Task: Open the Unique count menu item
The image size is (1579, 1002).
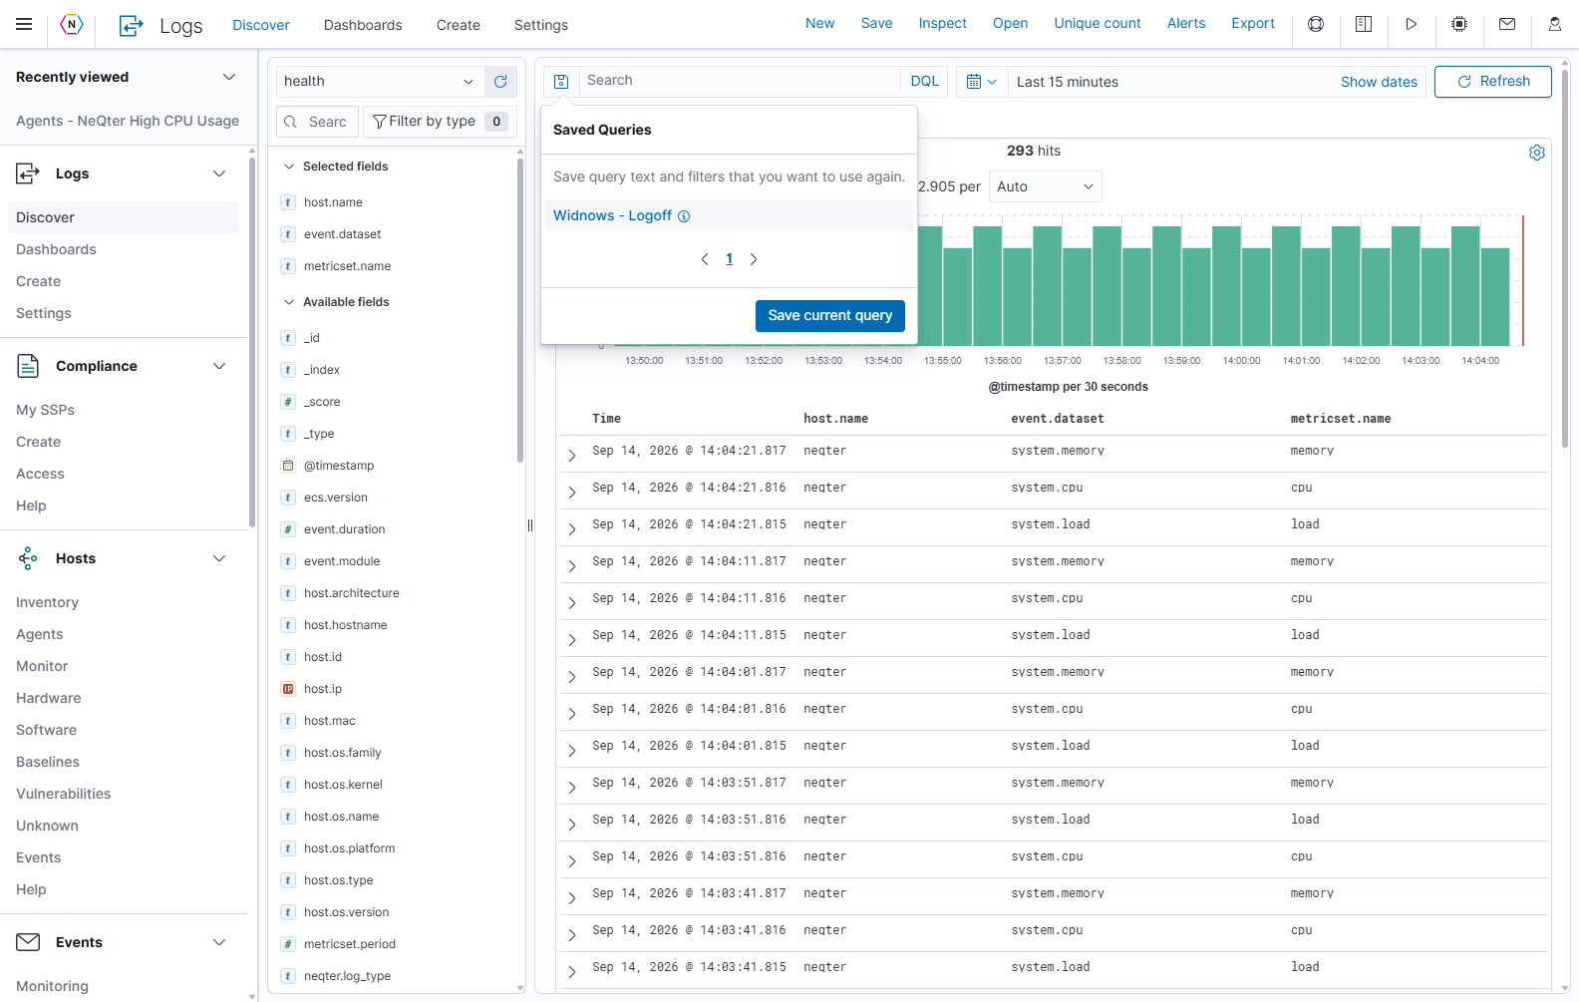Action: (1098, 23)
